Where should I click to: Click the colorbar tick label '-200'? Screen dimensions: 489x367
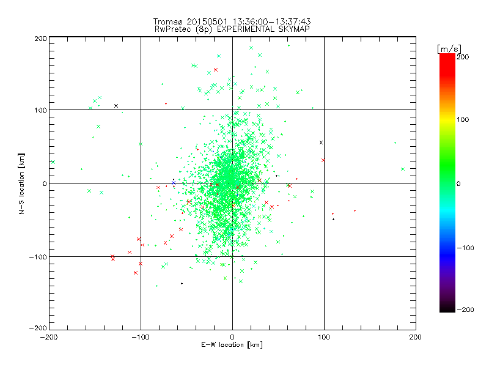click(x=465, y=310)
